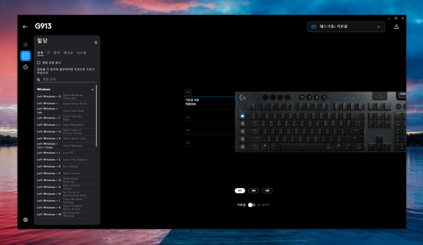This screenshot has height=245, width=423.
Task: Click the search magnifier icon
Action: [39, 80]
